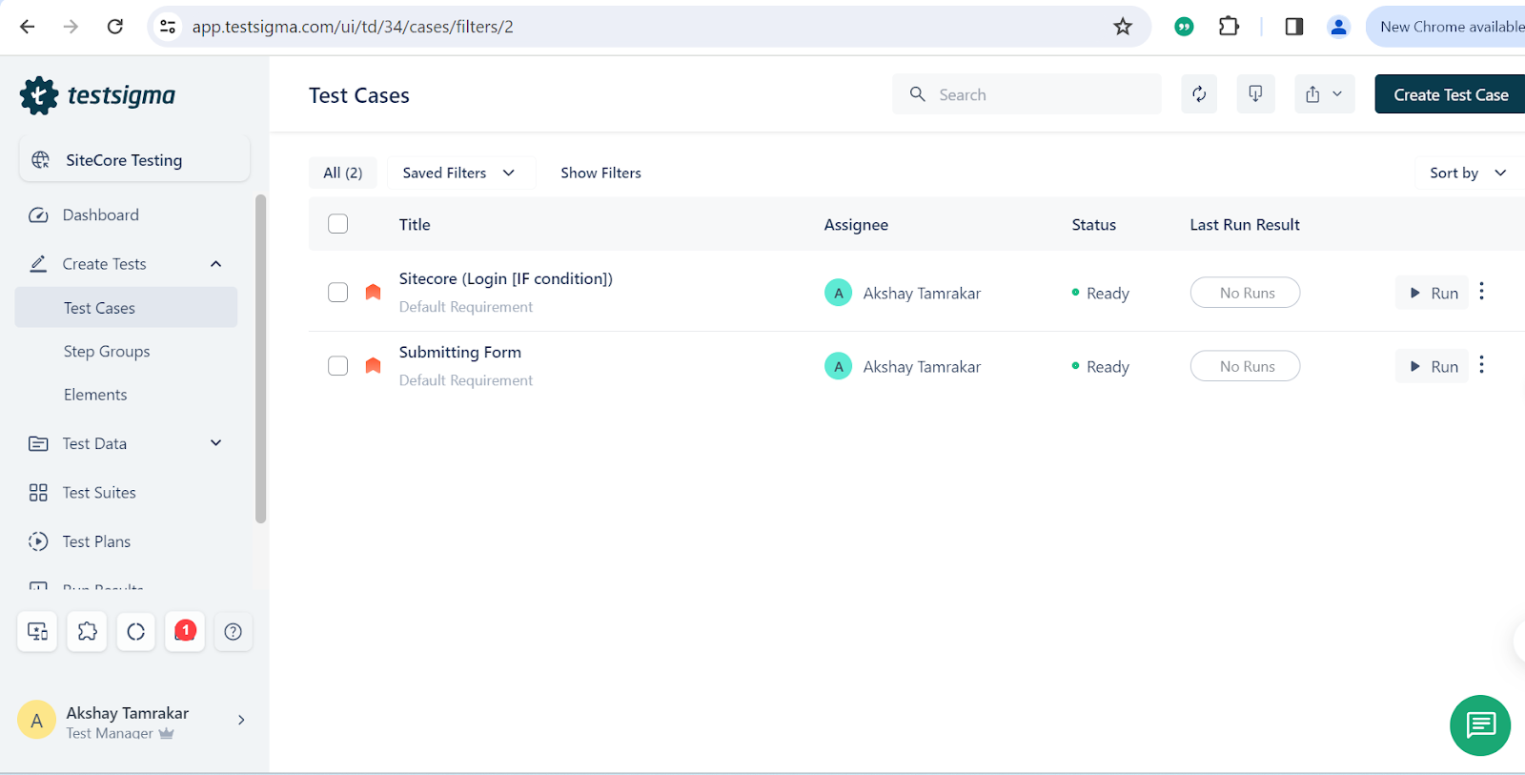Click Default Requirement under Submitting Form

[x=465, y=380]
